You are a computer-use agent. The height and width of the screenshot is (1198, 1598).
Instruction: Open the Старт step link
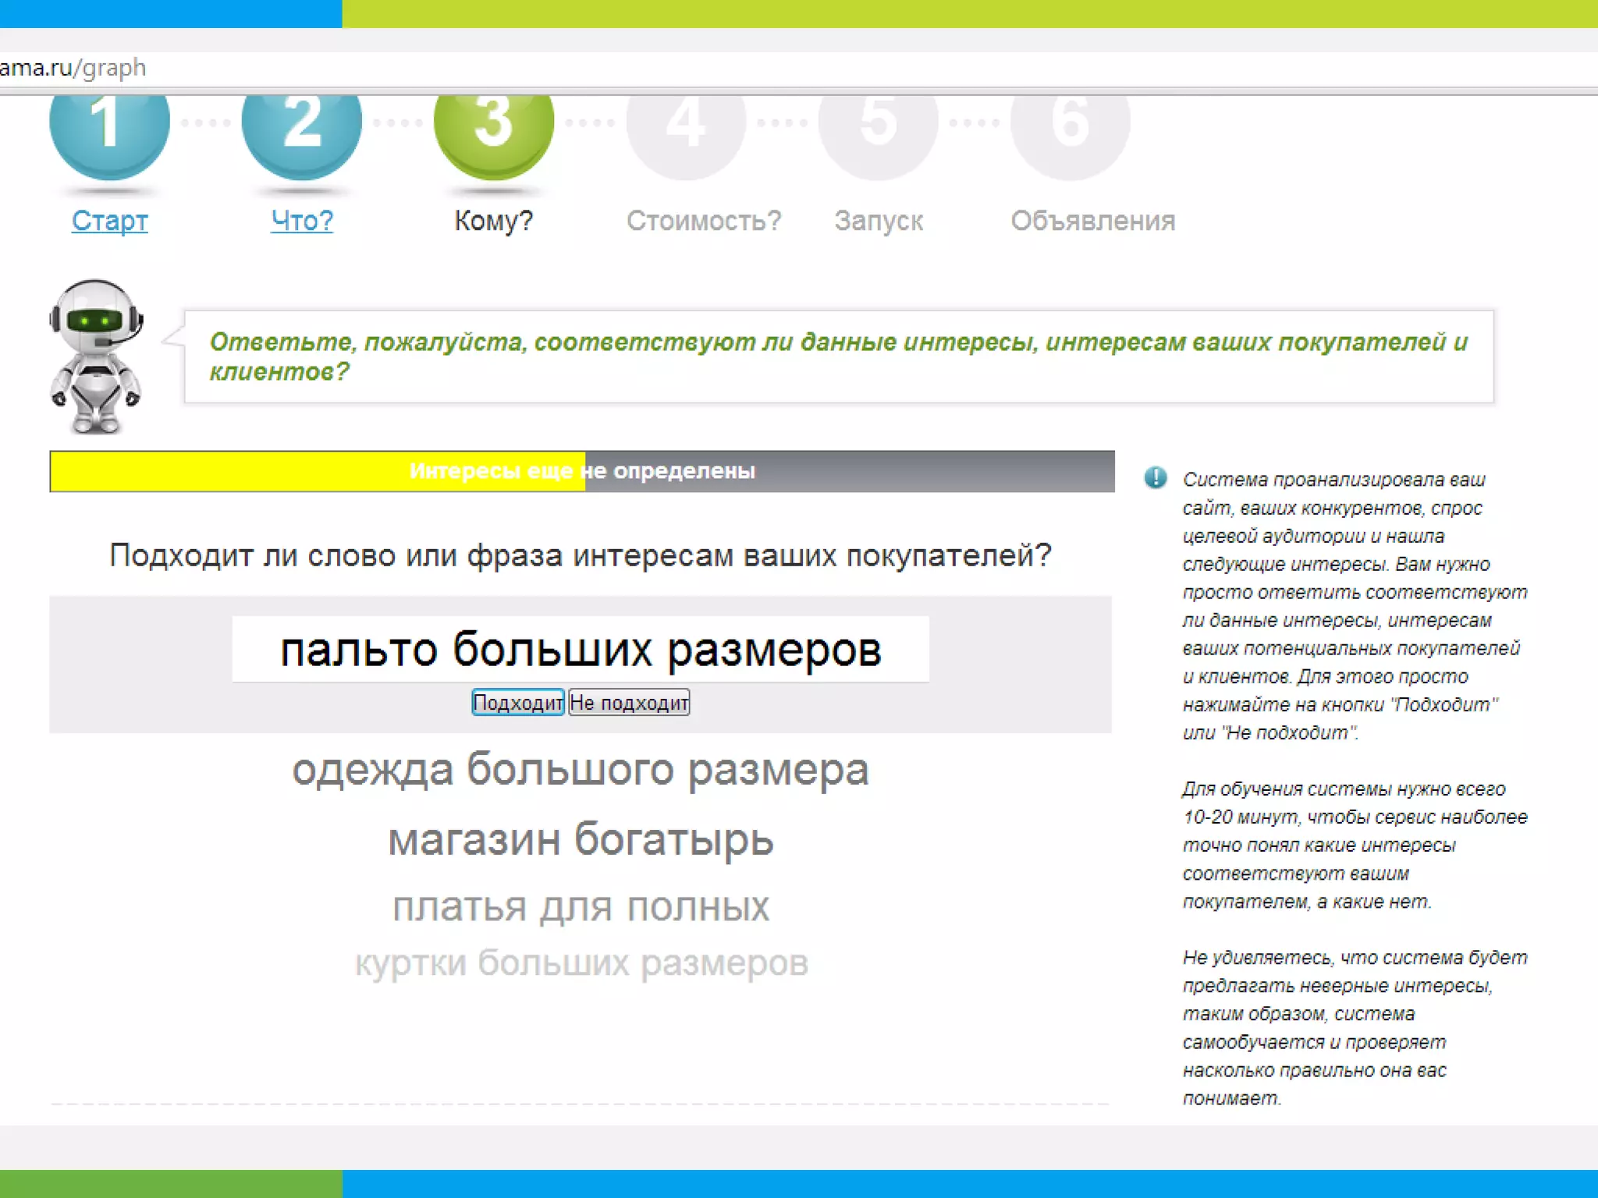[x=109, y=221]
